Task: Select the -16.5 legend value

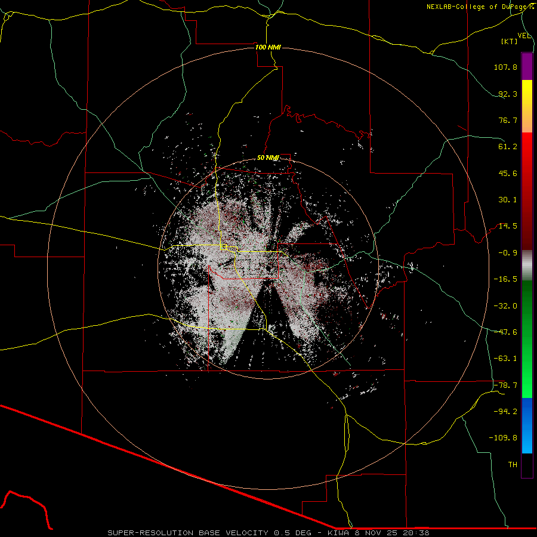Action: click(x=505, y=279)
